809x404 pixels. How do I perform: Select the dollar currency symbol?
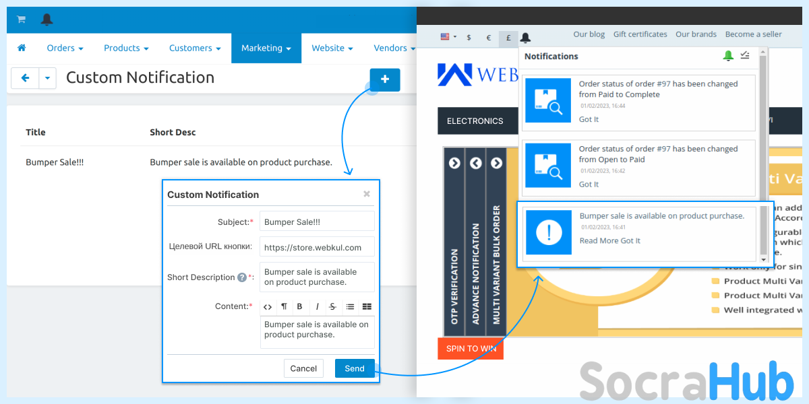click(469, 38)
